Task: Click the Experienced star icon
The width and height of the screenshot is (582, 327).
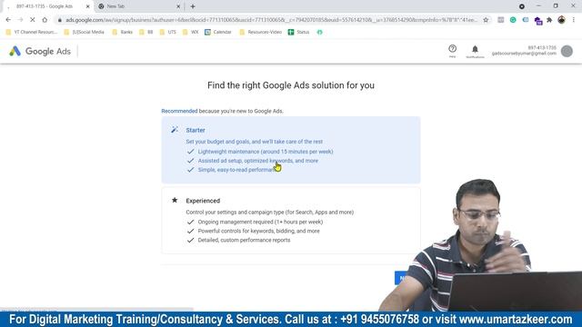Action: [x=175, y=200]
